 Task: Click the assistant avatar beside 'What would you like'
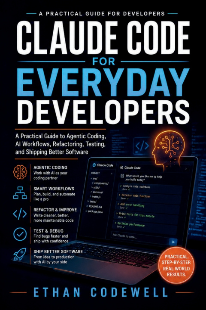pos(122,176)
